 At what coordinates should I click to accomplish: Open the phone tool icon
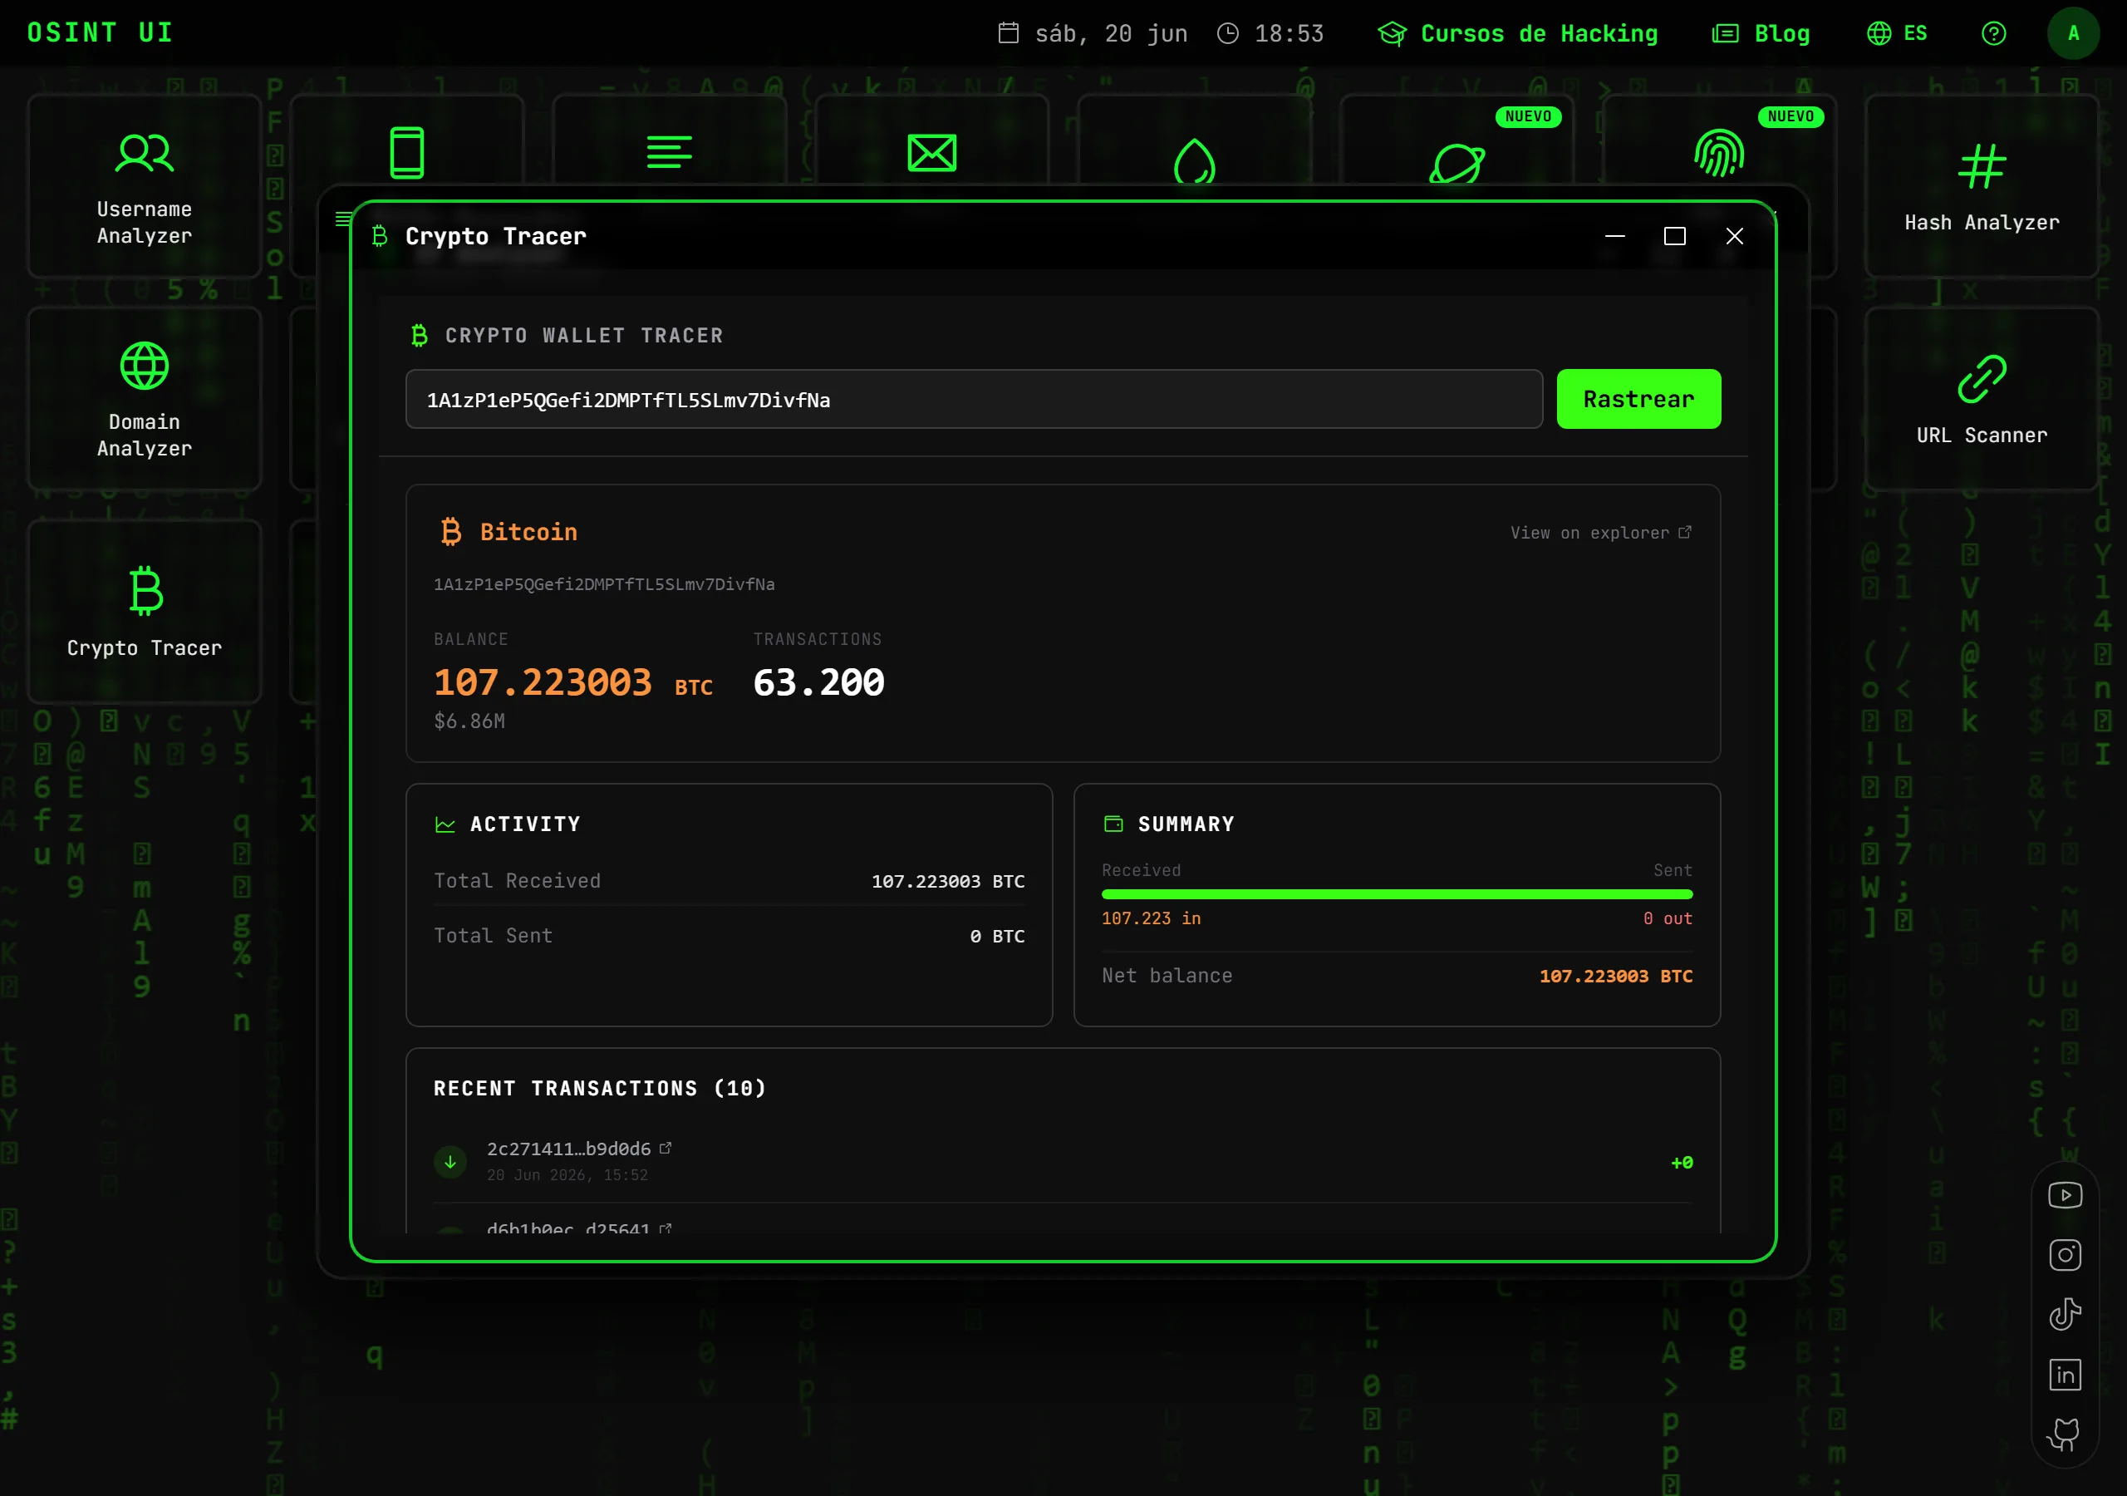[x=406, y=153]
